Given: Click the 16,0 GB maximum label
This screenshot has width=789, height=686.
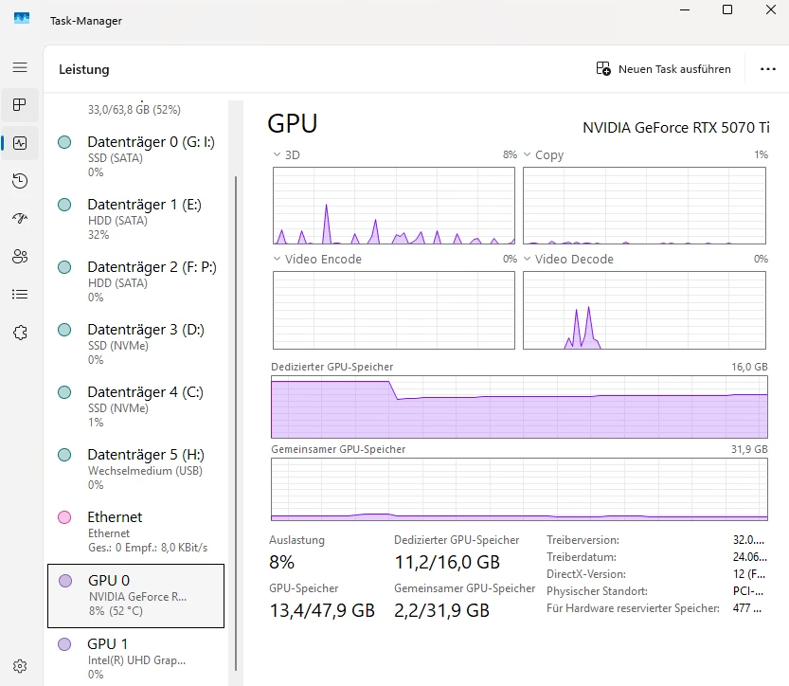Looking at the screenshot, I should click(749, 367).
